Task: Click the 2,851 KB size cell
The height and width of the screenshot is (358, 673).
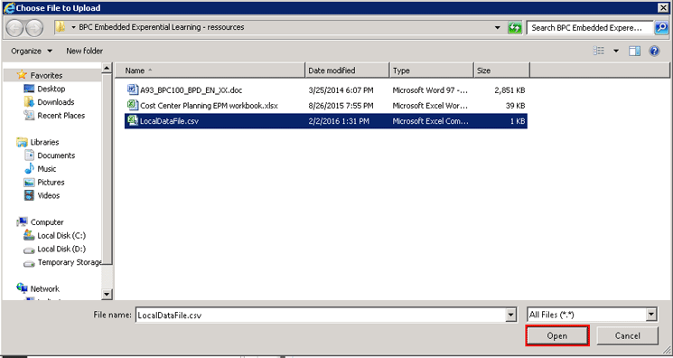Action: (509, 90)
